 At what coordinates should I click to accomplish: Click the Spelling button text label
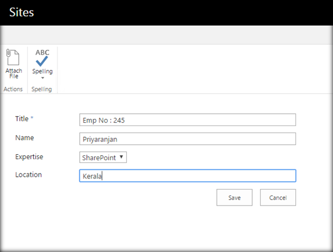click(43, 71)
